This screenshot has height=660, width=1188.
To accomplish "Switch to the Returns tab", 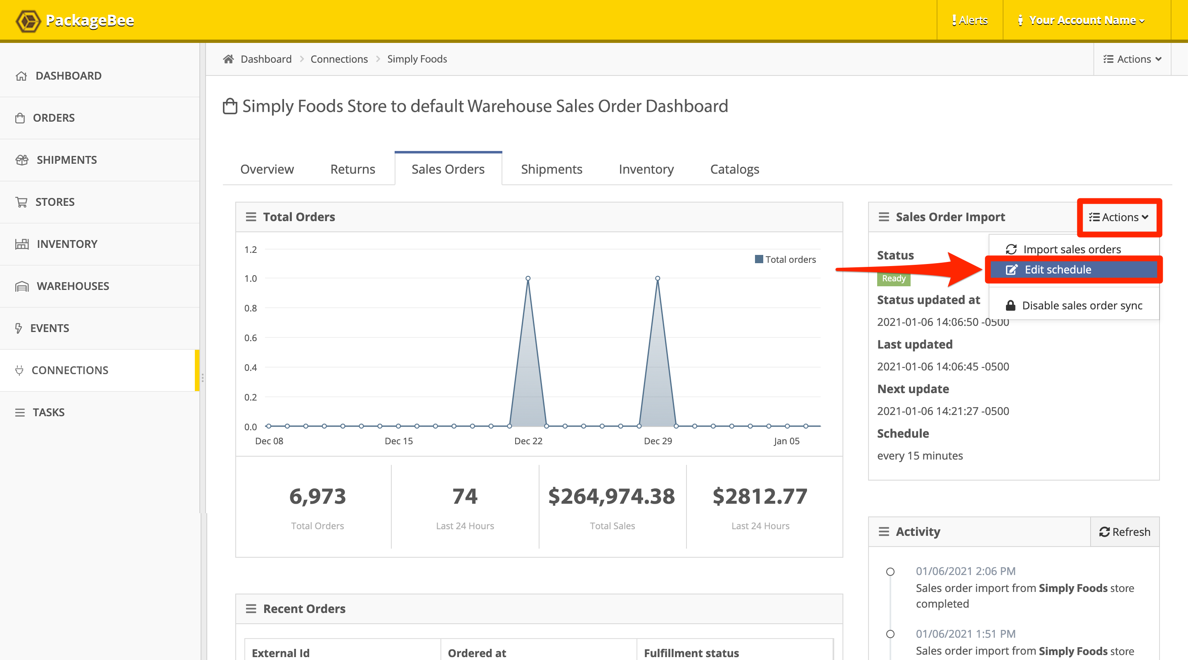I will tap(353, 169).
